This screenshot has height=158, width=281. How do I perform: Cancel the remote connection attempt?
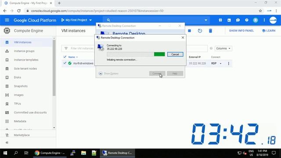tap(175, 54)
